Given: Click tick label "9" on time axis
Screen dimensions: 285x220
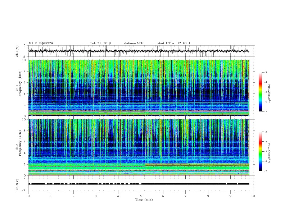Looking at the screenshot, I should tap(230, 196).
